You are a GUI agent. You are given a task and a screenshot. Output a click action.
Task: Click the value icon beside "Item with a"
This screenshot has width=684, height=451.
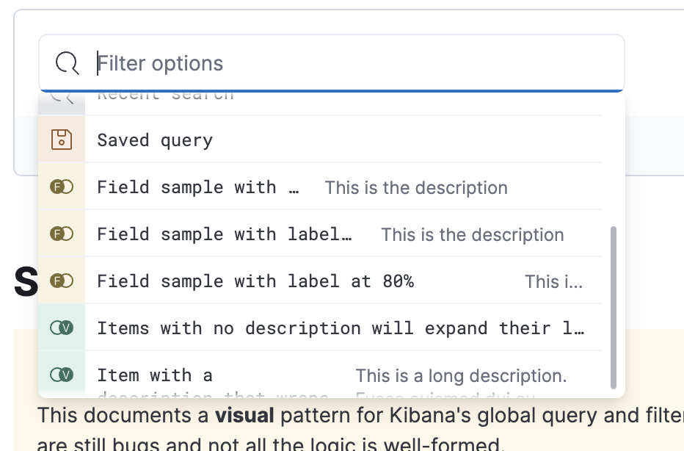click(x=62, y=375)
